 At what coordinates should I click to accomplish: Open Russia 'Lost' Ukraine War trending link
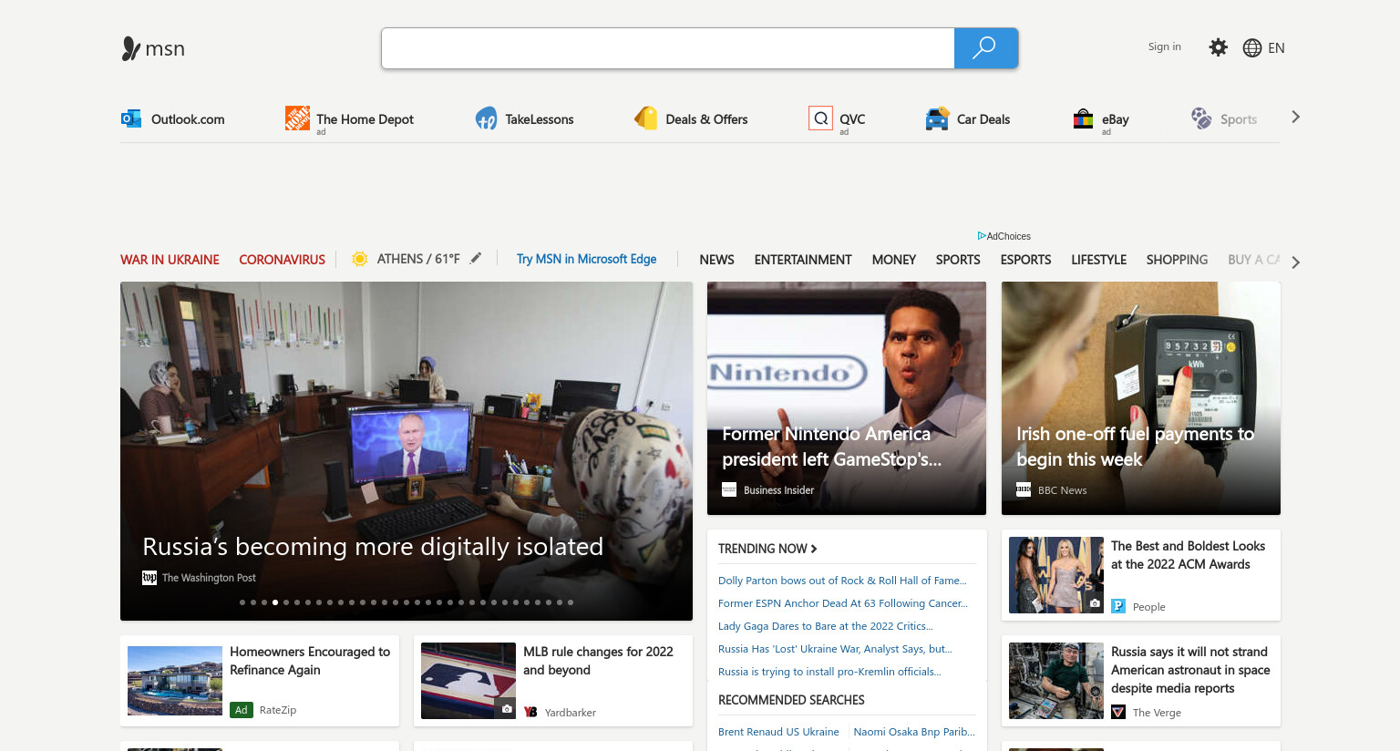pyautogui.click(x=835, y=649)
